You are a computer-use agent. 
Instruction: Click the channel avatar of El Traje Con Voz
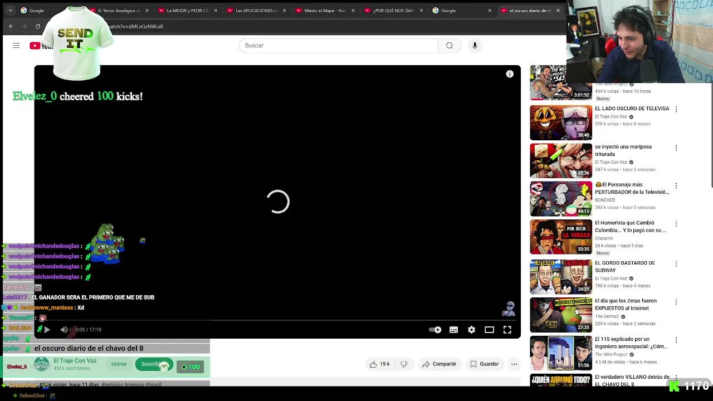click(x=42, y=365)
